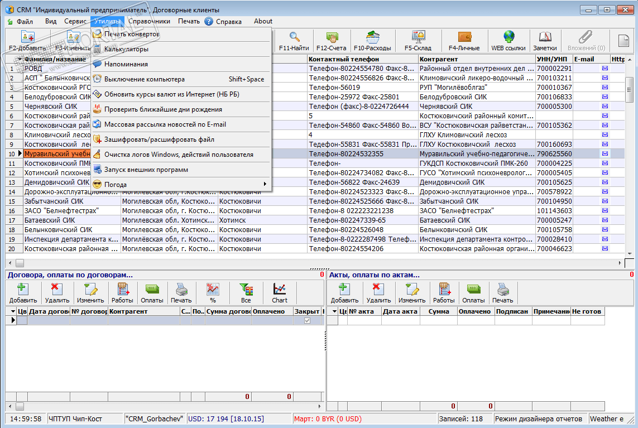Viewport: 638px width, 428px height.
Task: Edit contract with Изменить in contracts panel
Action: point(91,294)
